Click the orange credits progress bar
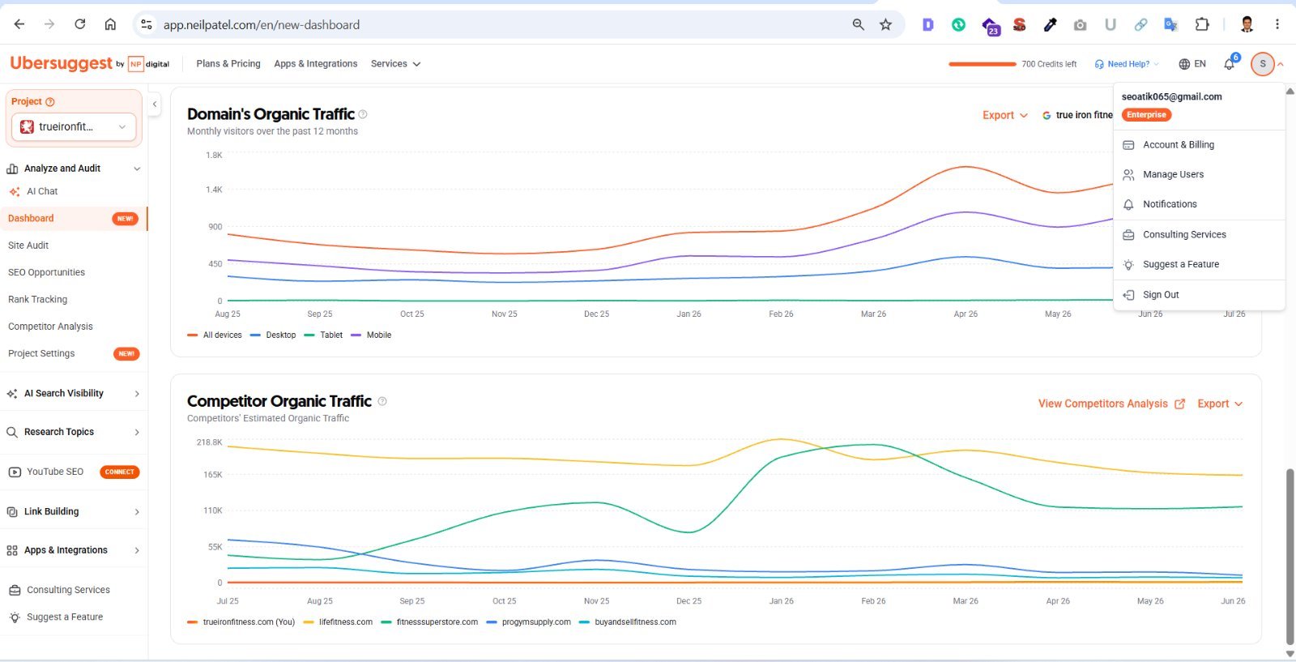The height and width of the screenshot is (662, 1296). coord(982,64)
